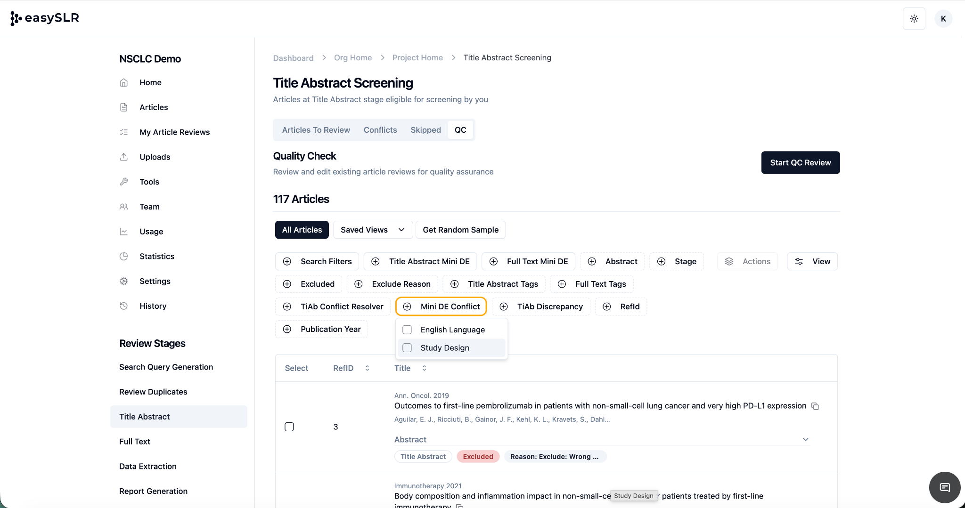Check the English Language option

click(407, 330)
